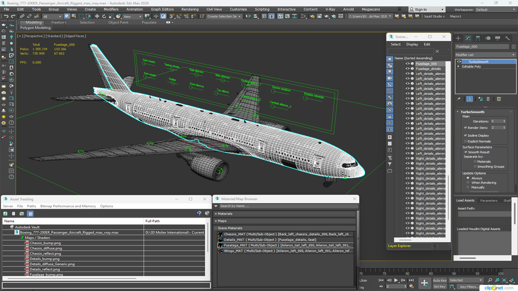Click the Parameters tab in properties panel
The height and width of the screenshot is (291, 518).
(489, 200)
